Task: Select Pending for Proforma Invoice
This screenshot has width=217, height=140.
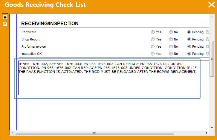Action: (189, 47)
